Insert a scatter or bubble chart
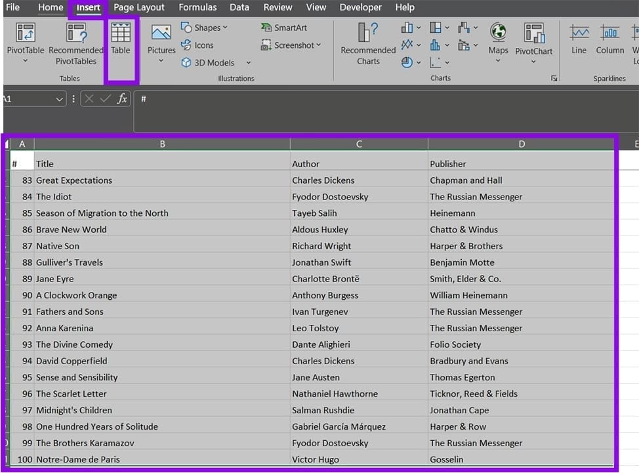The width and height of the screenshot is (639, 473). [x=435, y=62]
